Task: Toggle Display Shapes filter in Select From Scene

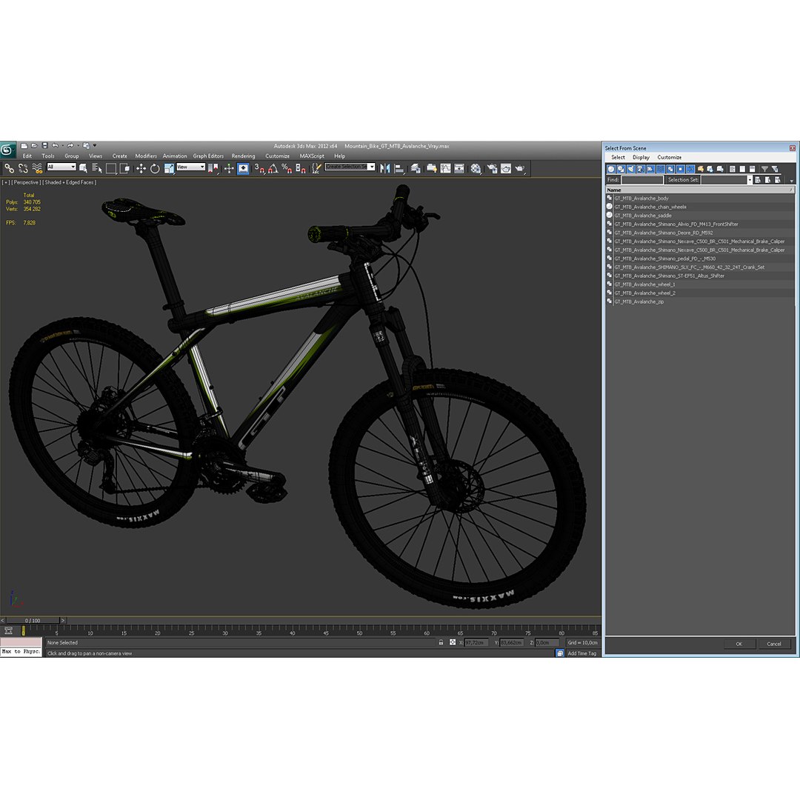Action: coord(621,169)
